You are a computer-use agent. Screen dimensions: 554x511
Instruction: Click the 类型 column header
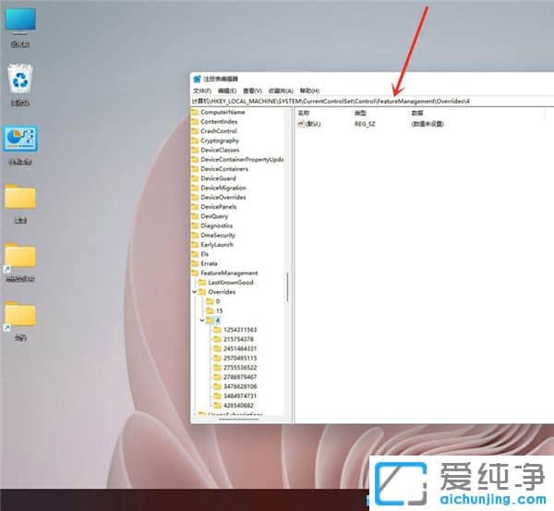pos(360,113)
